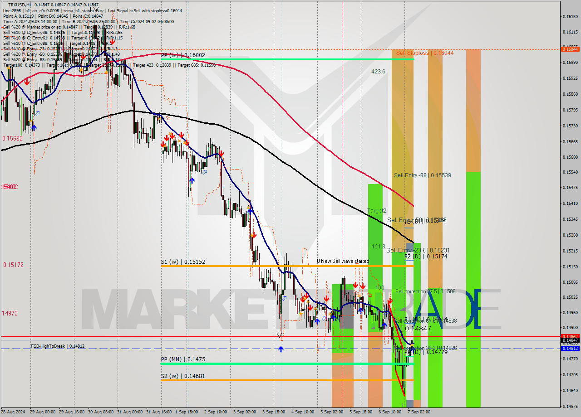Select the 'PP (w) | 0.16002' pivot label
Viewport: 581px width, 417px height.
point(183,55)
